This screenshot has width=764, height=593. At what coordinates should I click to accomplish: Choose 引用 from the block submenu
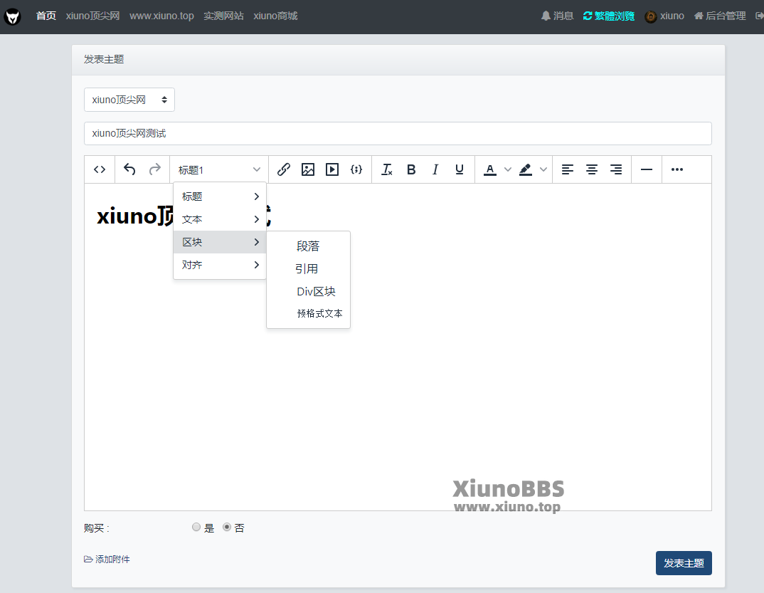click(x=307, y=269)
